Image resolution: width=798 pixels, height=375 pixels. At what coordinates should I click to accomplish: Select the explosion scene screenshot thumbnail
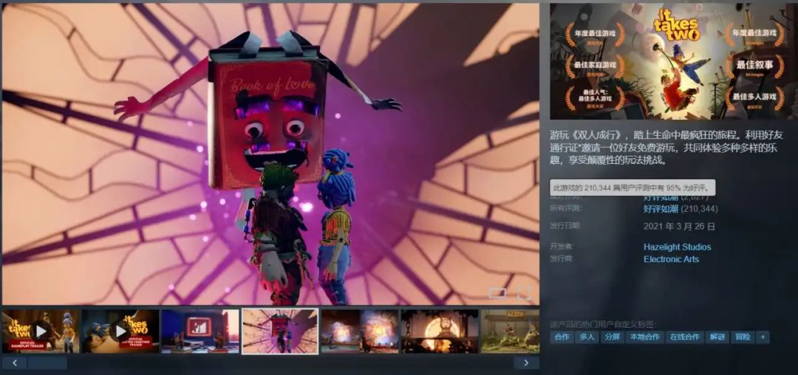[x=361, y=331]
